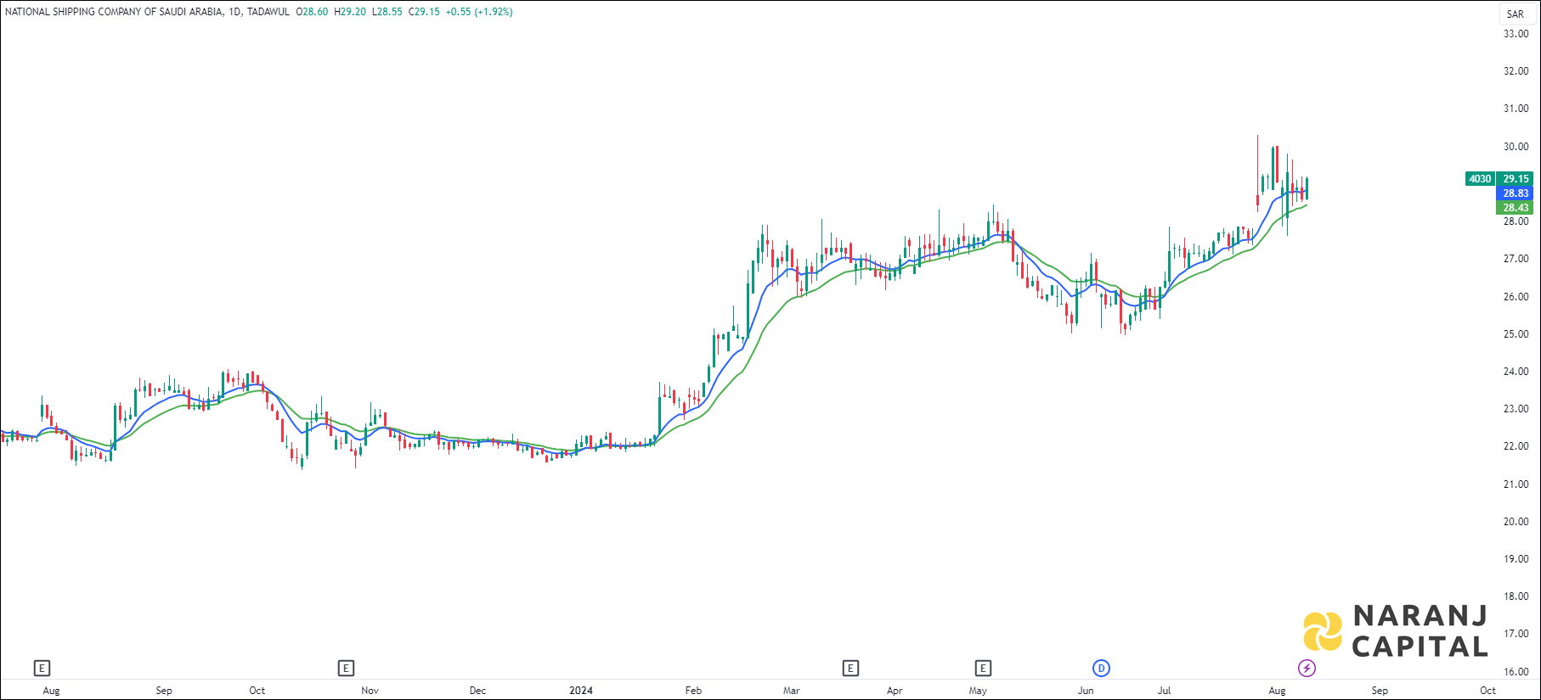Click the +0.55 (+1.92%) change value
1541x700 pixels.
tap(479, 12)
